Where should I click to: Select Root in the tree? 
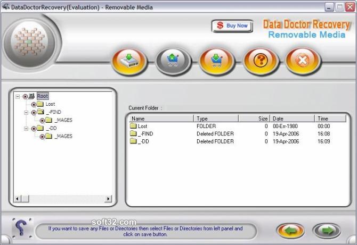43,96
